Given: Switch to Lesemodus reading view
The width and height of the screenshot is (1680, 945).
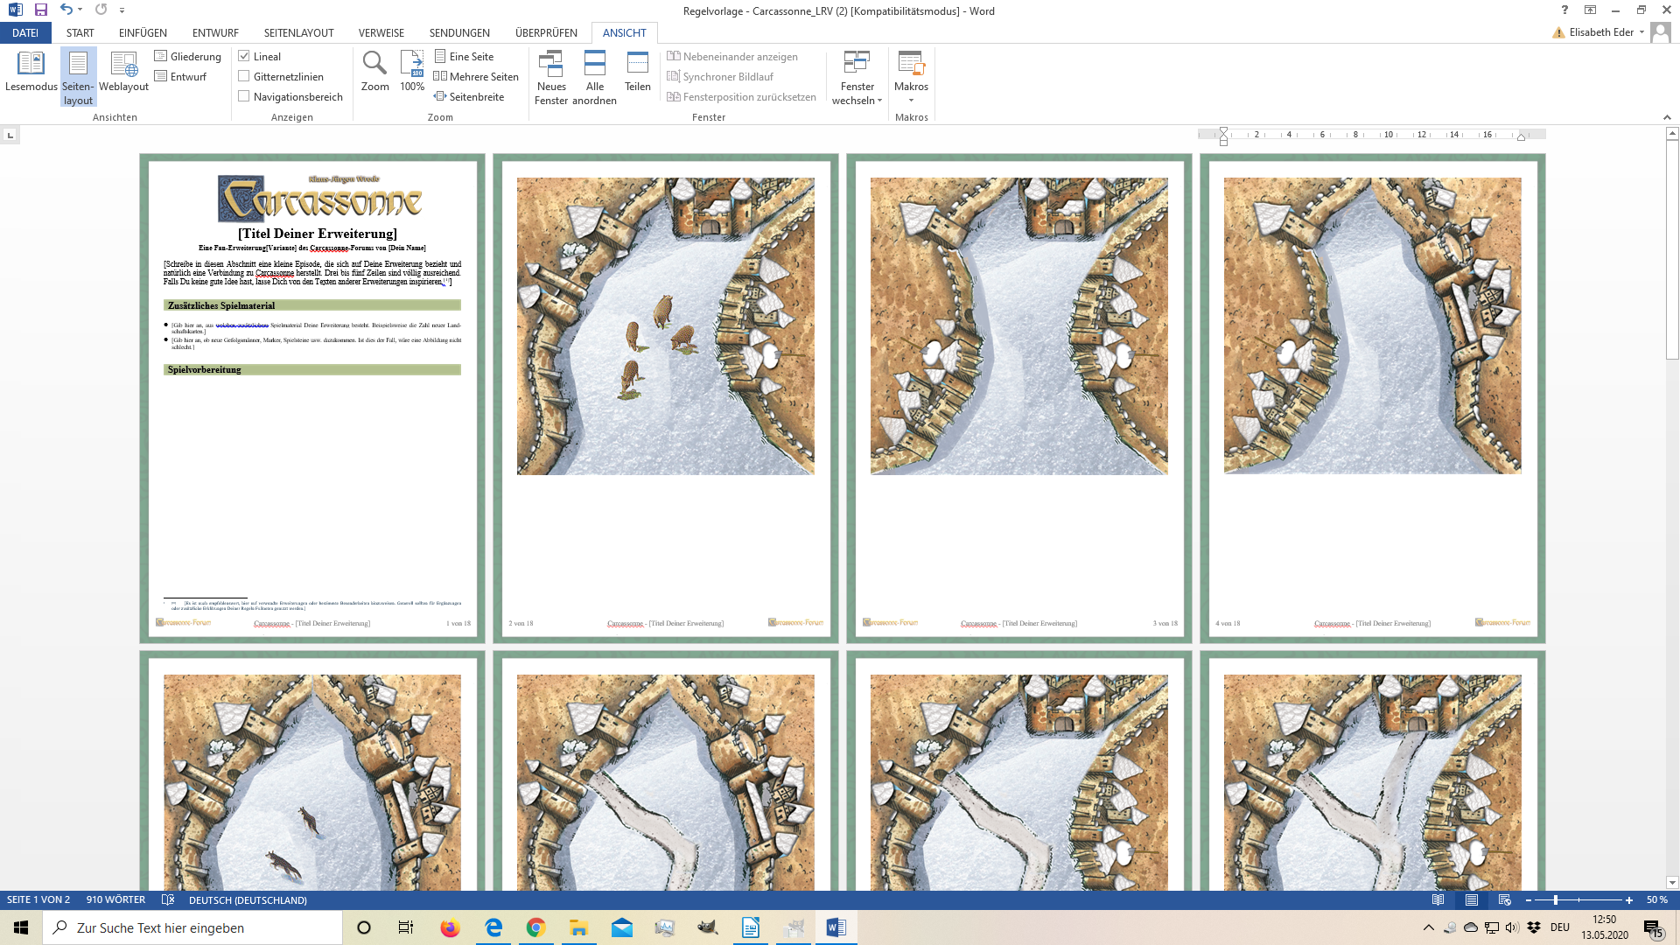Looking at the screenshot, I should coord(31,71).
